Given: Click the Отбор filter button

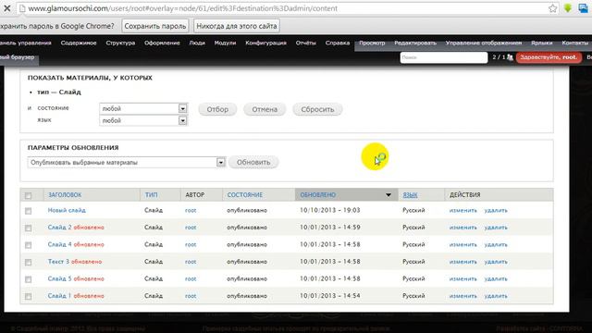Looking at the screenshot, I should (217, 109).
